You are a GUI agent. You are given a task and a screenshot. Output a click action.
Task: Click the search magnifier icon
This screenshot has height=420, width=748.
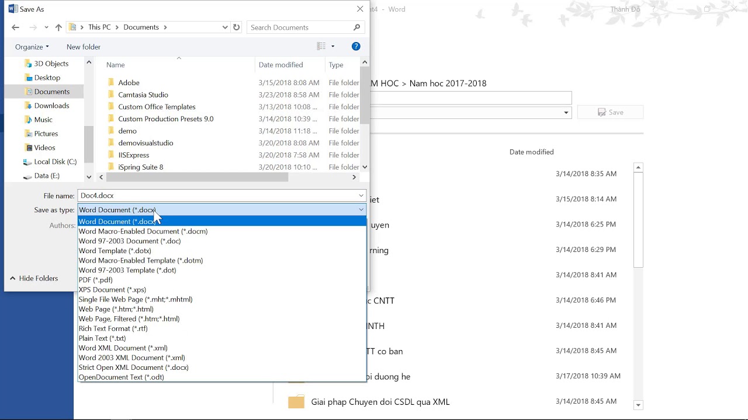pyautogui.click(x=356, y=27)
